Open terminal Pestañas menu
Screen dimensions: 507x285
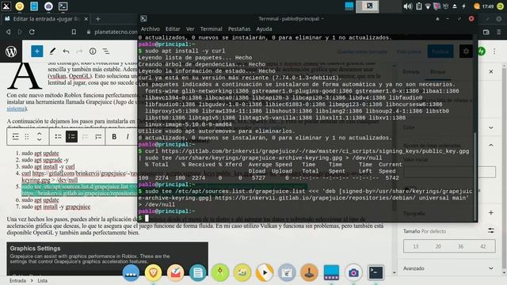coord(239,28)
